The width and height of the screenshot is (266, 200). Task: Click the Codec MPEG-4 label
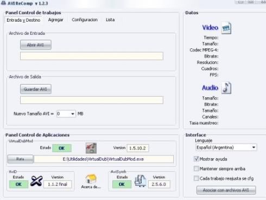tap(204, 50)
